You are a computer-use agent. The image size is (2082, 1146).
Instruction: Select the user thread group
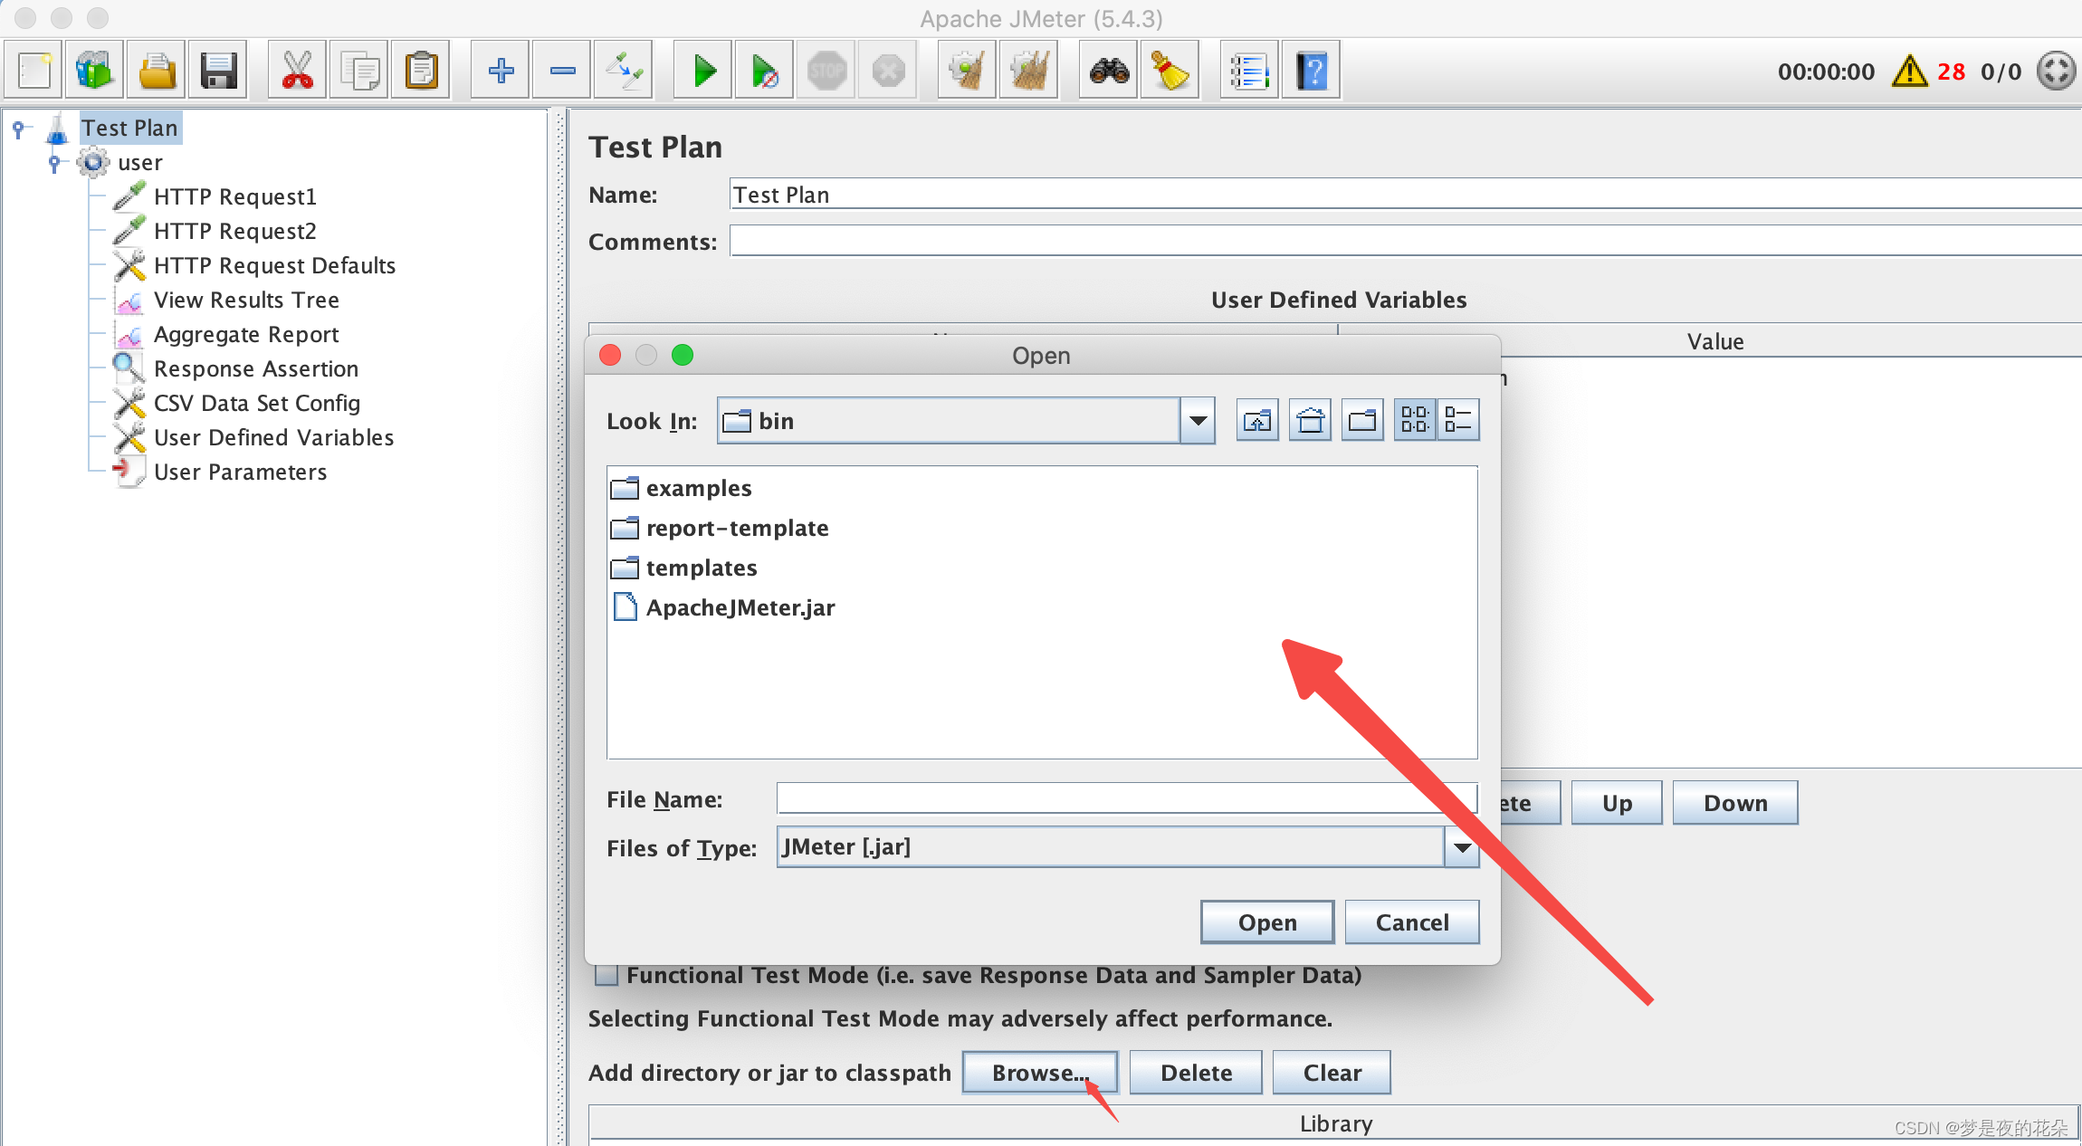click(139, 163)
